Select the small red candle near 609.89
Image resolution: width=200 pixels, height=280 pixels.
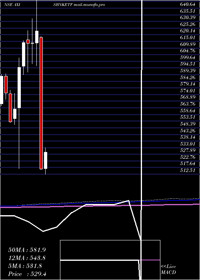(x=28, y=42)
